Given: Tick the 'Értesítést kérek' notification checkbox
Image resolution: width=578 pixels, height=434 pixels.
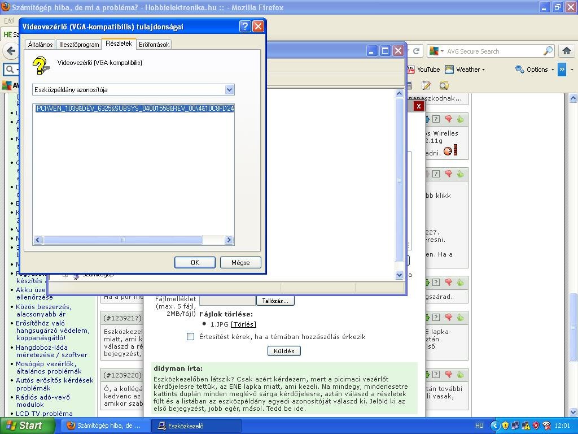Looking at the screenshot, I should tap(191, 337).
